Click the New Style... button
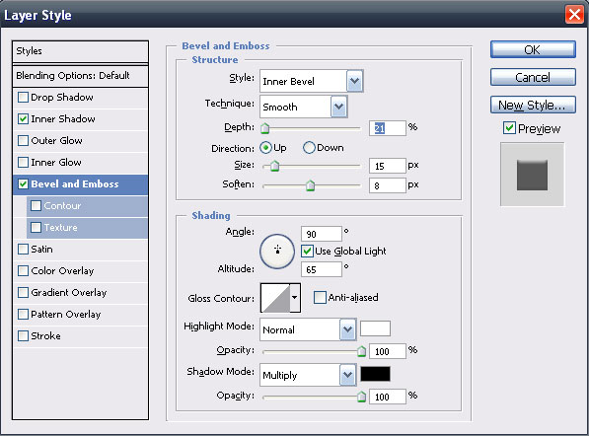The image size is (589, 436). click(533, 105)
